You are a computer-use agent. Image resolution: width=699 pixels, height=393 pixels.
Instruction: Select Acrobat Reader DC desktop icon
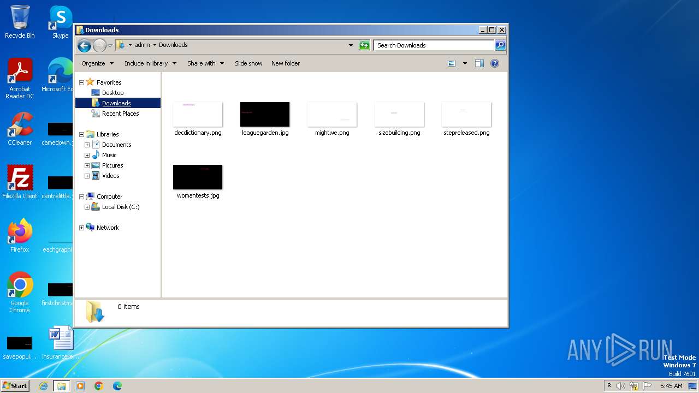click(20, 79)
